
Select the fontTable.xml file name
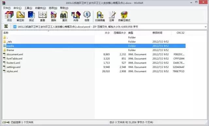[x=14, y=59]
